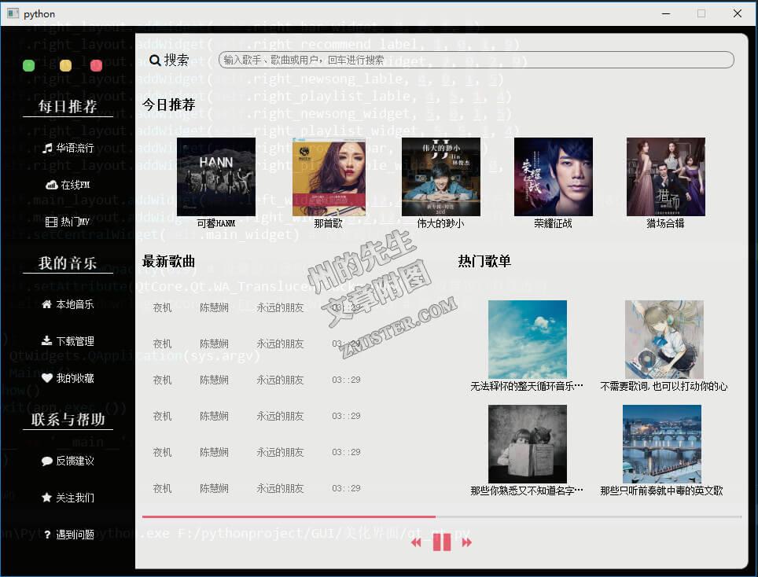Open playlist 那些你熟悉又不知道名字
The image size is (758, 577).
point(528,444)
